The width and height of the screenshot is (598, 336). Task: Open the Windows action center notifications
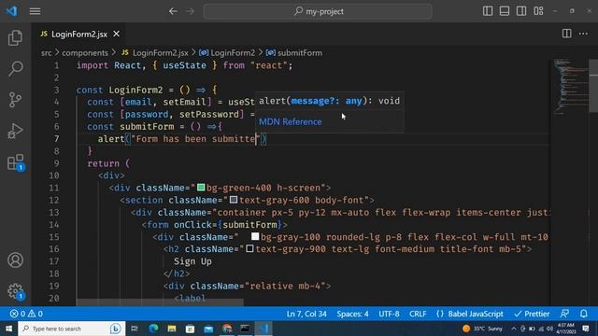click(x=586, y=329)
